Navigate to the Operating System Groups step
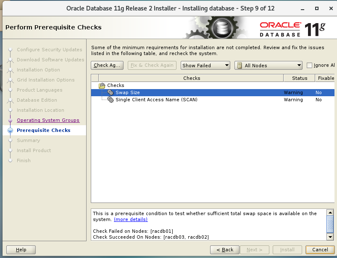Screen dimensions: 337x258 (x=48, y=120)
